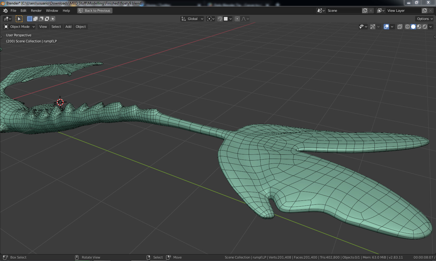Open the Global transform orientation dropdown
Image resolution: width=436 pixels, height=261 pixels.
click(192, 19)
